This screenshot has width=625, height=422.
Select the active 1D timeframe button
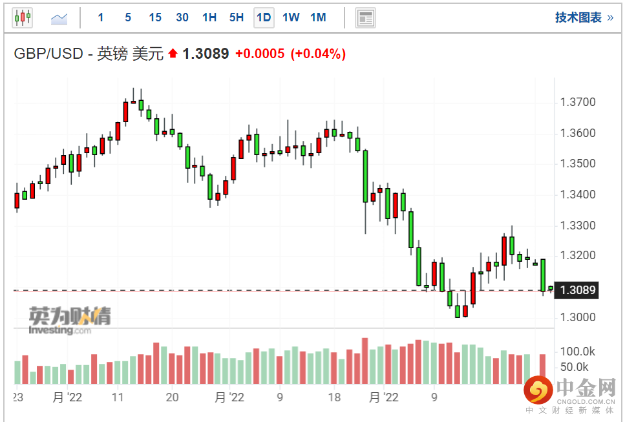(264, 18)
